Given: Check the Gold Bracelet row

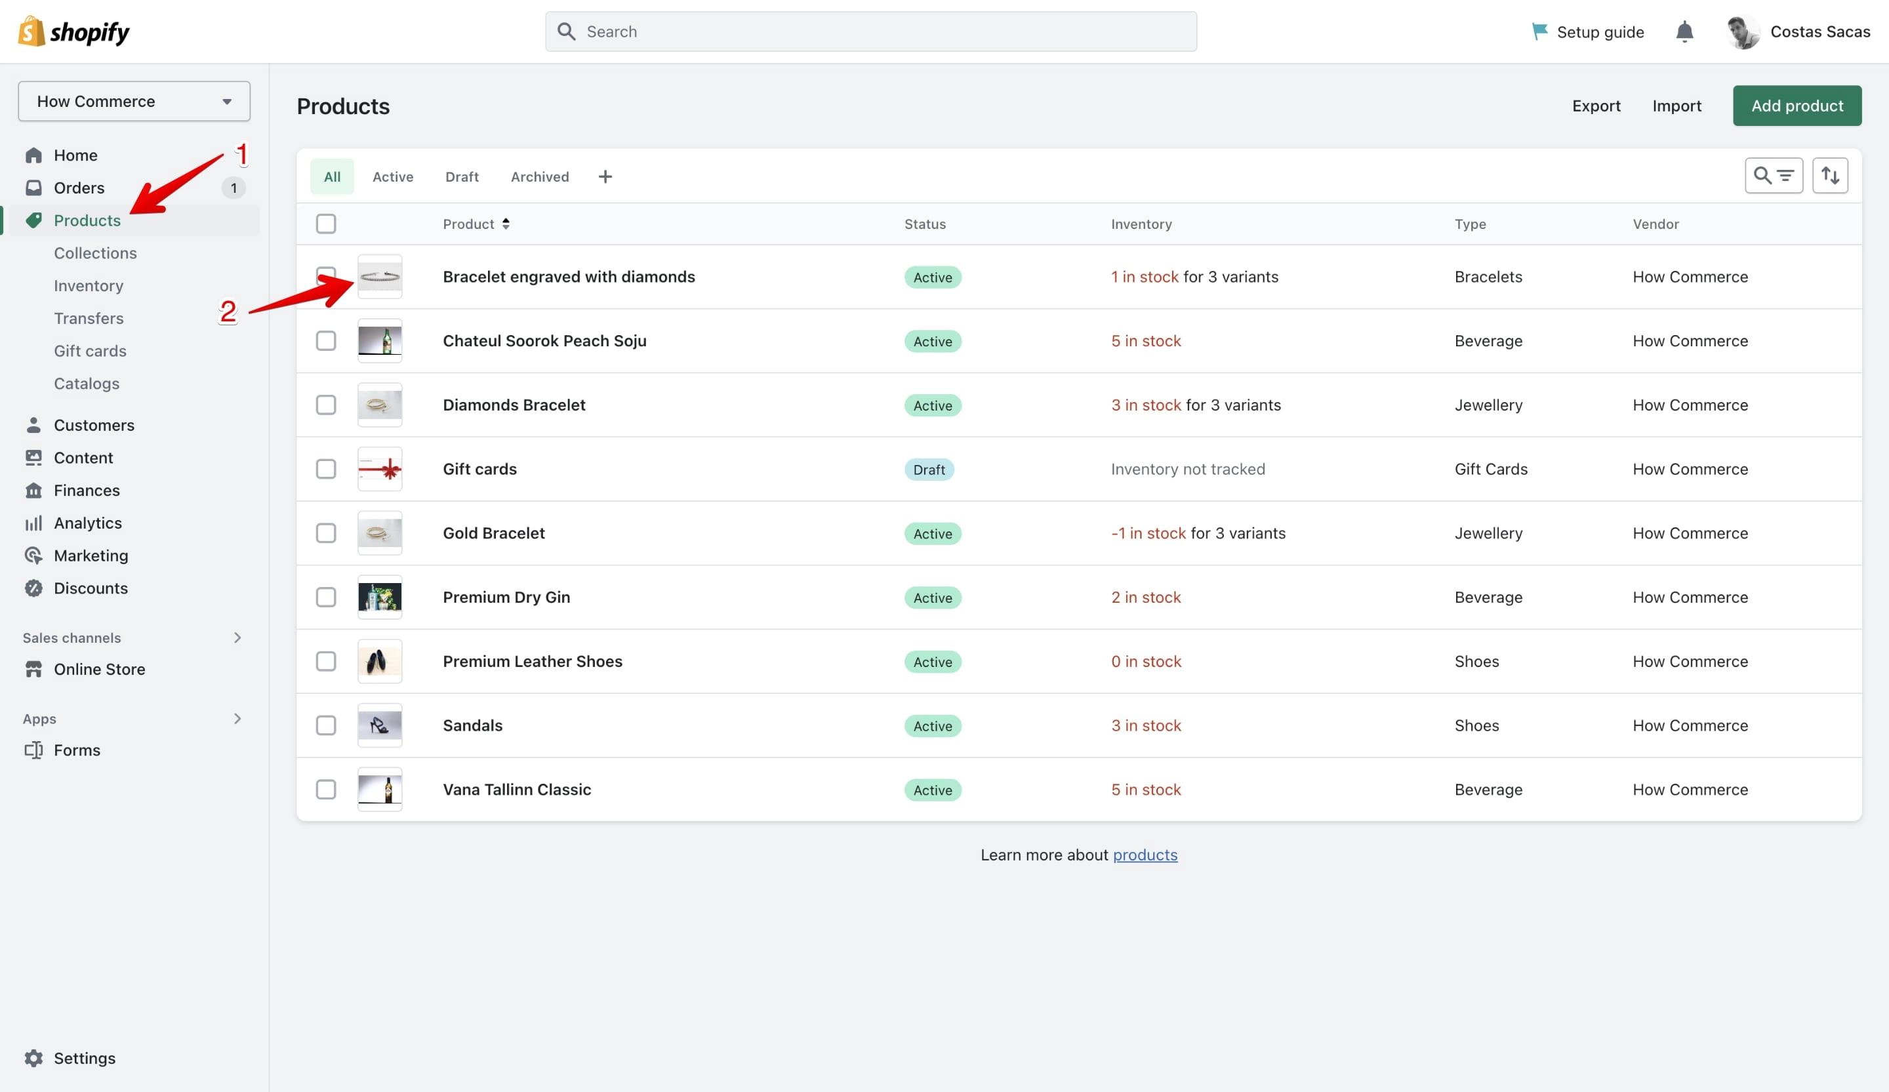Looking at the screenshot, I should [326, 533].
